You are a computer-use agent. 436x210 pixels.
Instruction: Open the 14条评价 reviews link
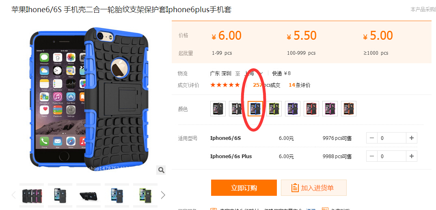[300, 85]
